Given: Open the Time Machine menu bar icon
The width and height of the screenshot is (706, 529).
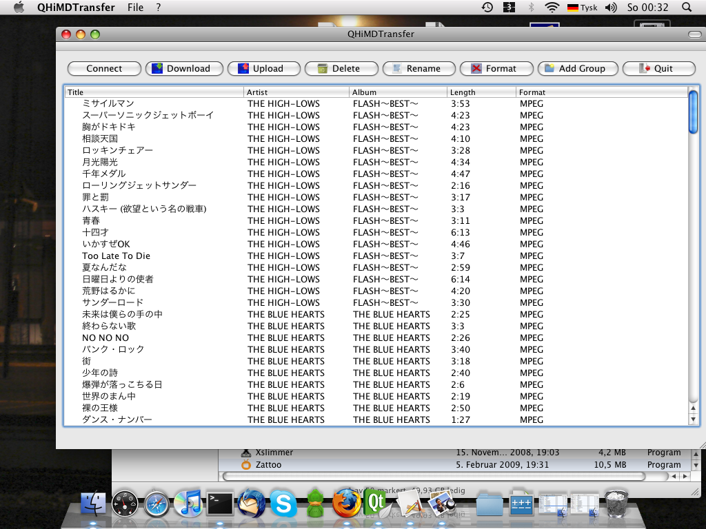Looking at the screenshot, I should click(487, 8).
